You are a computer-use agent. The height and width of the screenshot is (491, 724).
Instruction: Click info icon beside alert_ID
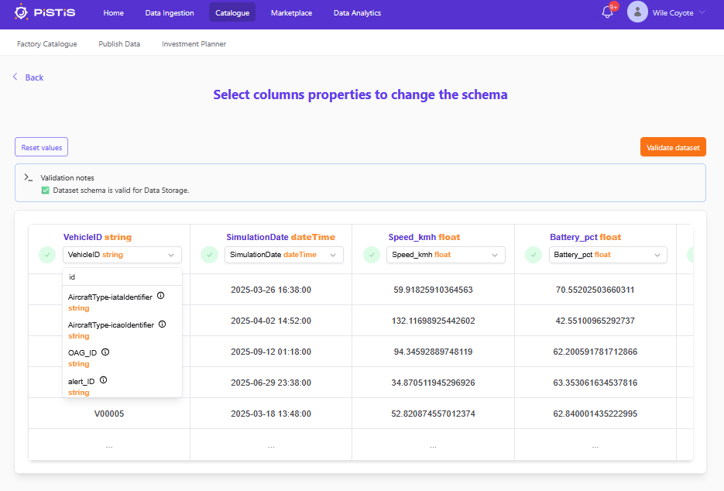104,380
